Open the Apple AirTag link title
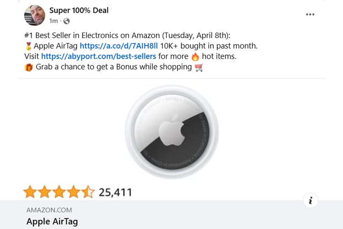The width and height of the screenshot is (343, 229). 52,222
